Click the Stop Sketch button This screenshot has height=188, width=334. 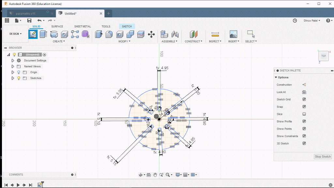(323, 156)
